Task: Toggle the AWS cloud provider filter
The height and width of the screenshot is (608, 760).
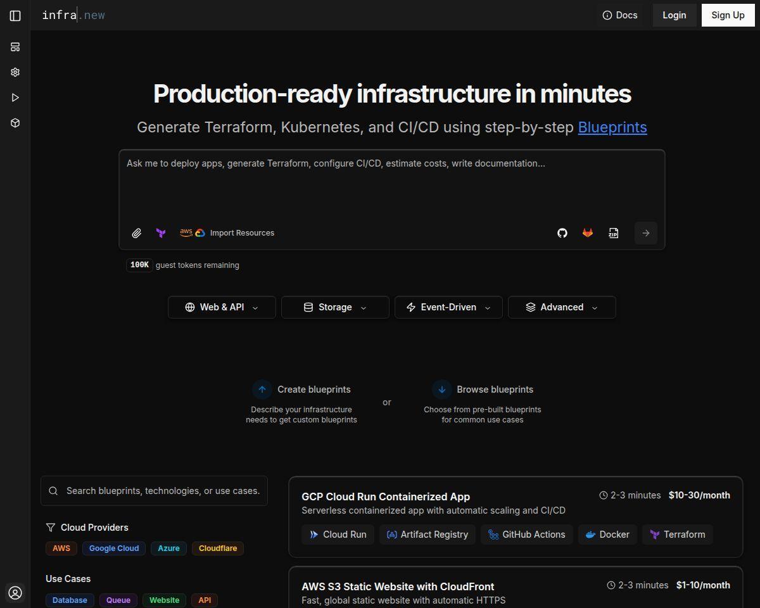Action: pyautogui.click(x=61, y=548)
